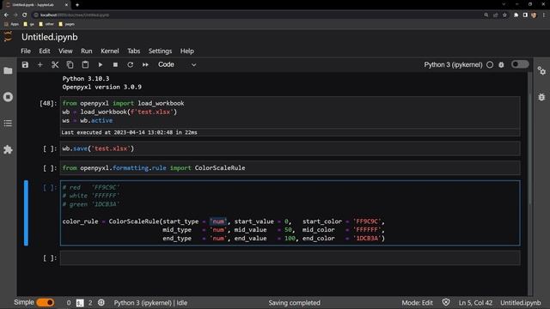Go back with browser back arrow
The image size is (550, 309).
click(x=6, y=15)
